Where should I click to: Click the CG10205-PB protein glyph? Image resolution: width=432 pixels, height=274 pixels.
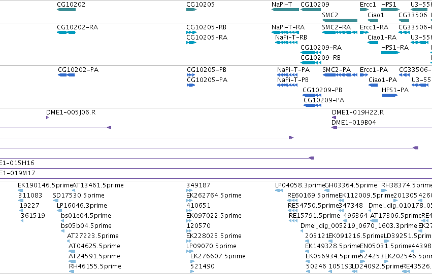191,75
